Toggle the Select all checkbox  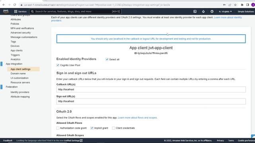coord(107,59)
